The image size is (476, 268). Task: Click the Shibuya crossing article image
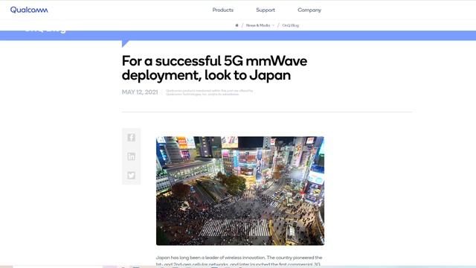pos(240,191)
